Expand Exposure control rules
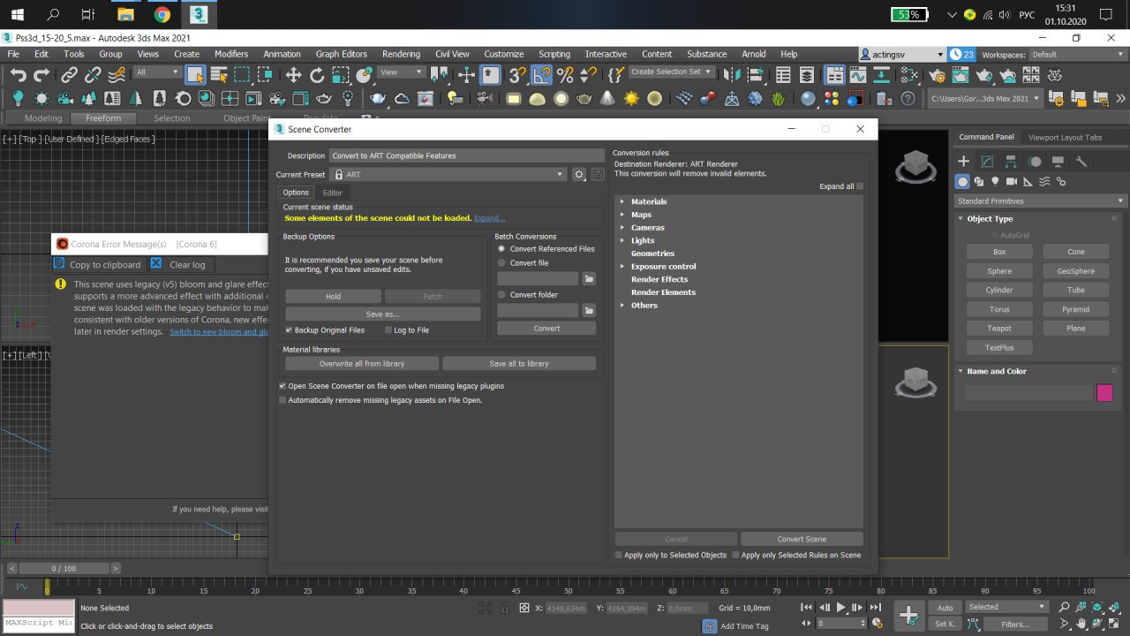The image size is (1130, 636). 622,266
